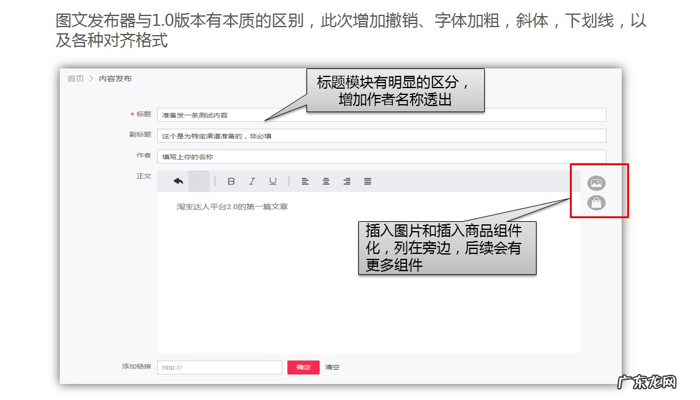Click the 清空 clear link
This screenshot has height=400, width=700.
332,367
